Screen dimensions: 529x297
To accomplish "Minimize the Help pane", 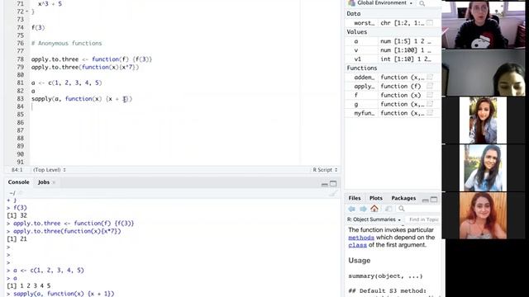I will pos(425,200).
